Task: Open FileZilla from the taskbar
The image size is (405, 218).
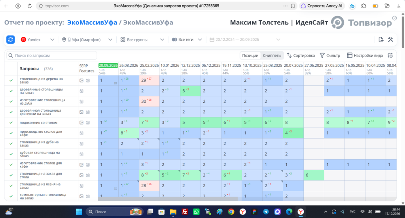Action: (185, 212)
